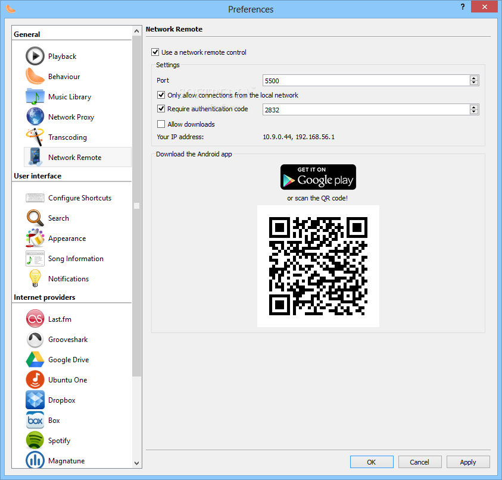Select the Spotify green icon
Image resolution: width=502 pixels, height=480 pixels.
click(35, 440)
